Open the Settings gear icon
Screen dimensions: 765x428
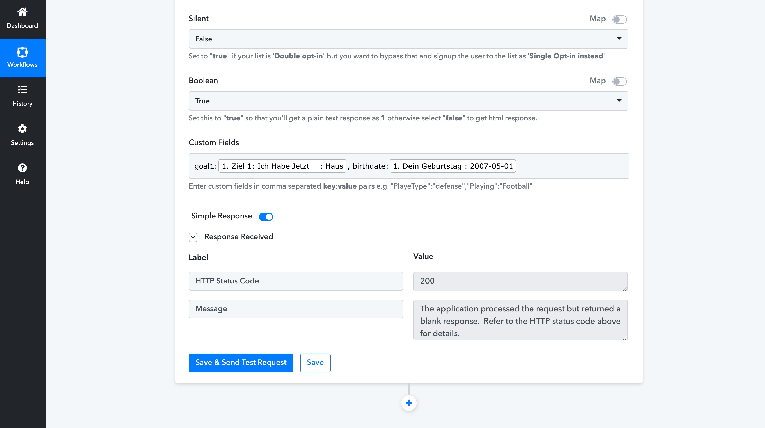click(x=22, y=129)
